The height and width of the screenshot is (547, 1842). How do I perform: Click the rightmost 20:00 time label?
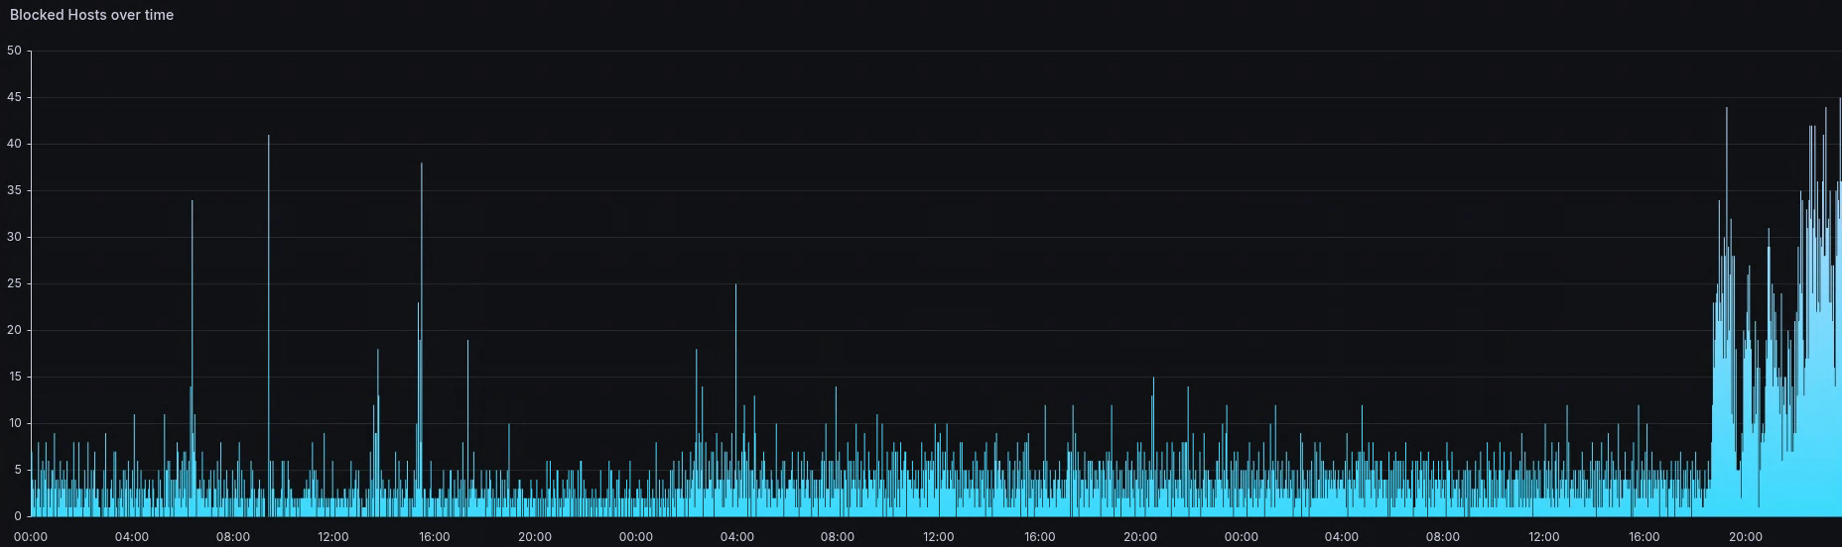[1746, 537]
